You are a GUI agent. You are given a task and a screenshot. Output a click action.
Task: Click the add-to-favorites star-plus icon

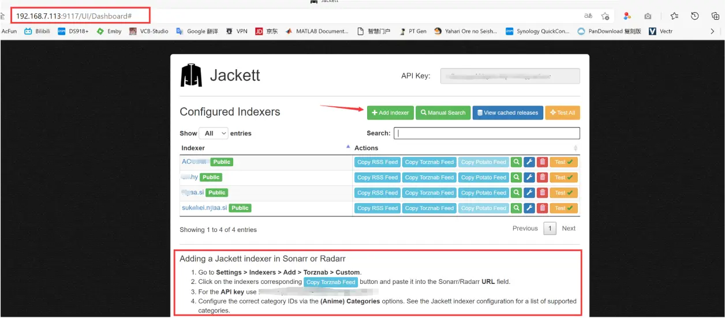click(605, 16)
